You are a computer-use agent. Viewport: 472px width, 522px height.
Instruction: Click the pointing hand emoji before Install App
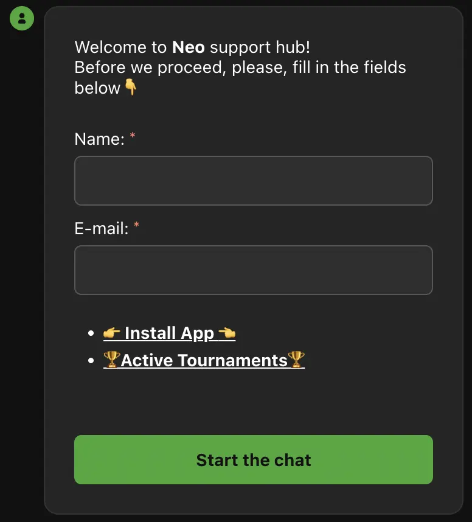112,333
